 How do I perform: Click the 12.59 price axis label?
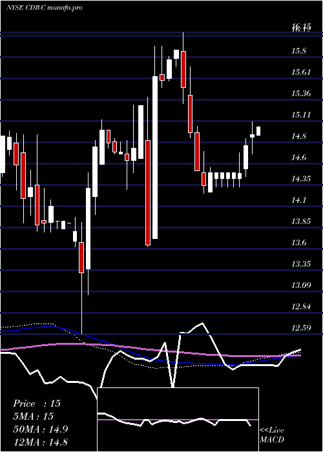pyautogui.click(x=301, y=328)
